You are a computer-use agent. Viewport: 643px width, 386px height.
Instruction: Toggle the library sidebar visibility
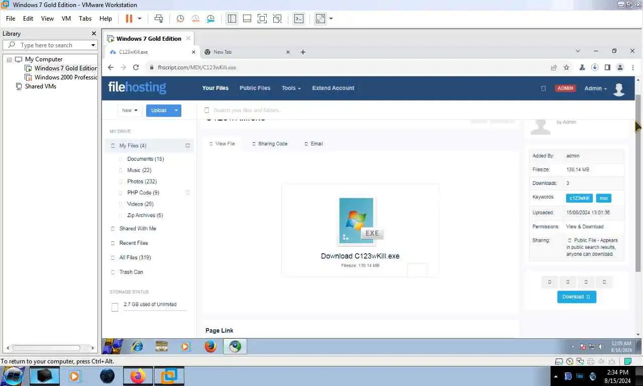232,19
